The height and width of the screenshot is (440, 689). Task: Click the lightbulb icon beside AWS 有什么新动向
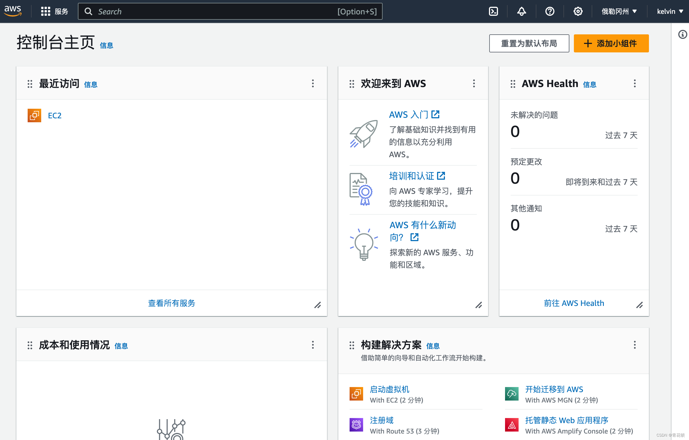[x=364, y=245]
